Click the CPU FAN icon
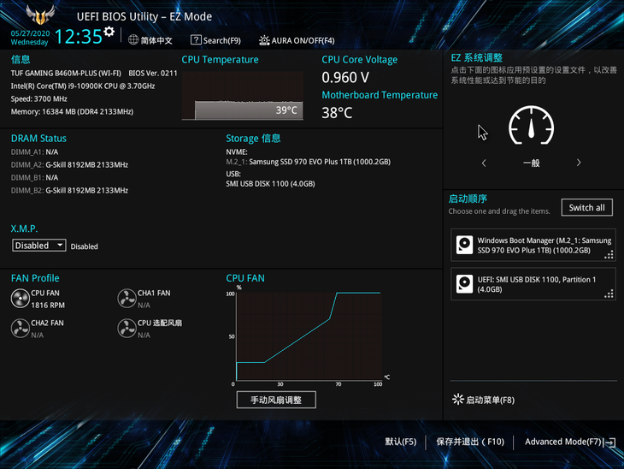This screenshot has width=624, height=469. coord(20,298)
